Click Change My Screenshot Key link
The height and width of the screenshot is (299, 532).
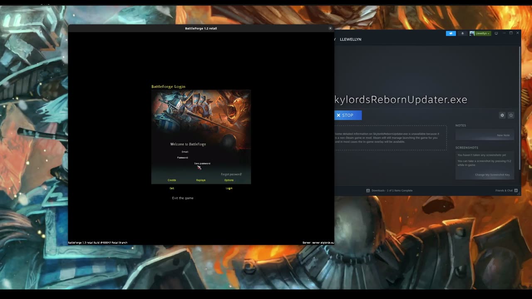tap(492, 175)
